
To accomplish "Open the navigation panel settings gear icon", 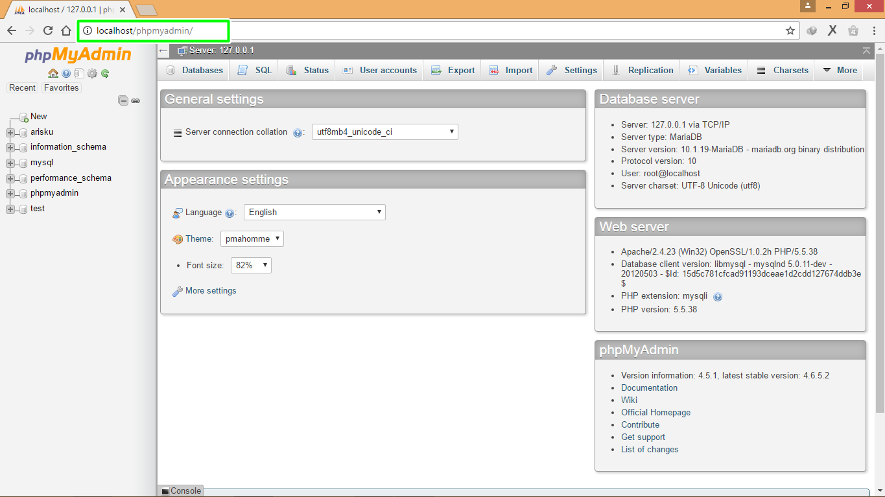I will 92,73.
